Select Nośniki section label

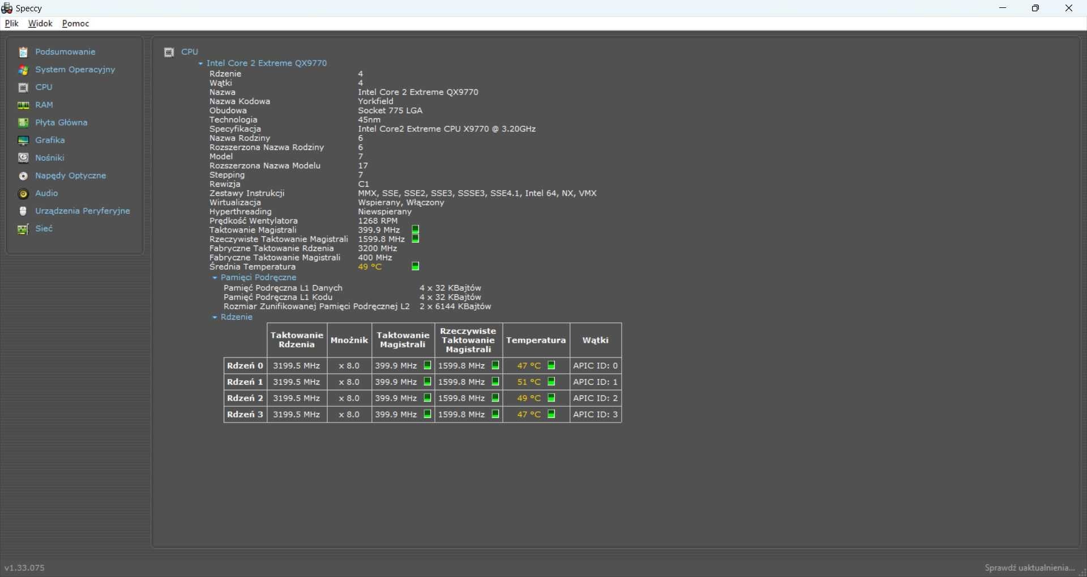(50, 158)
